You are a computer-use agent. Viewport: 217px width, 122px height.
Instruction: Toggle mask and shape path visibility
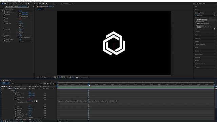click(x=60, y=77)
